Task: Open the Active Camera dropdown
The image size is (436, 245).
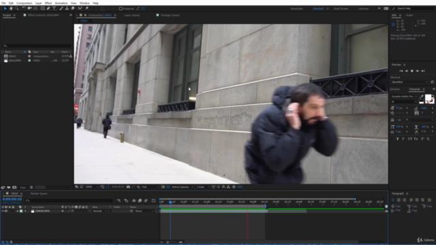Action: pos(183,187)
